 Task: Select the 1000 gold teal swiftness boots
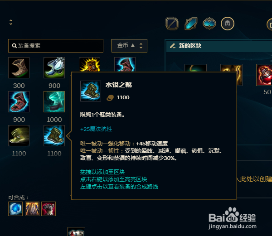pyautogui.click(x=54, y=101)
